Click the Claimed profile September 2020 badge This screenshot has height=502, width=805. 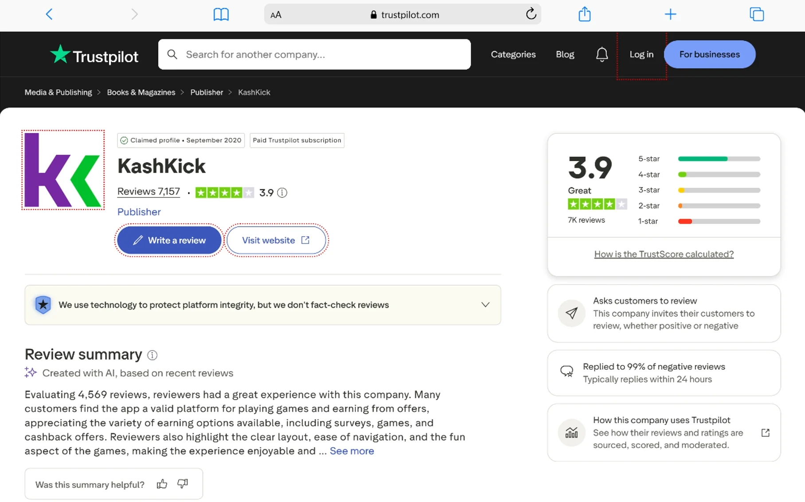[181, 140]
